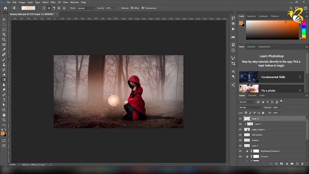The width and height of the screenshot is (309, 174).
Task: Select the Frame tool
Action: 4,44
